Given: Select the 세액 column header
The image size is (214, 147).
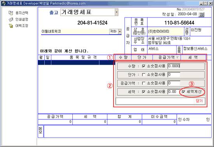Looking at the screenshot, I should click(x=193, y=58).
